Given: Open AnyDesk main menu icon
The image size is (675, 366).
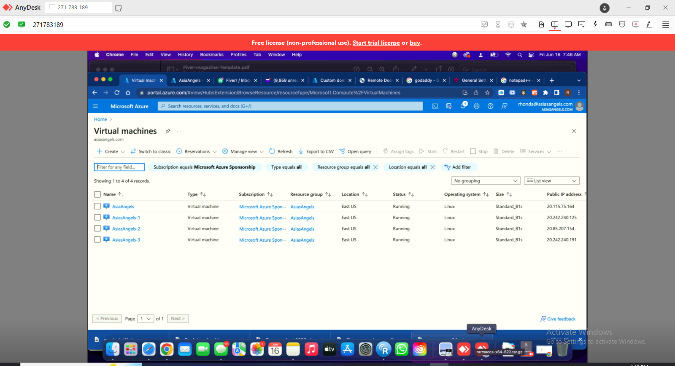Looking at the screenshot, I should click(x=666, y=24).
